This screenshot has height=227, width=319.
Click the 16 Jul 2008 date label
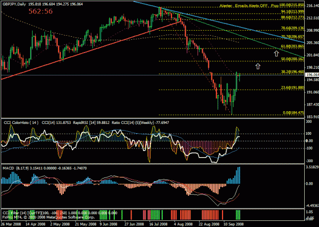tap(159, 224)
